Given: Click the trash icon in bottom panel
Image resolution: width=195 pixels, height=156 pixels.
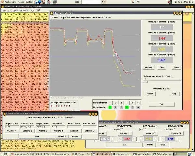Looking at the screenshot, I should [190, 154].
